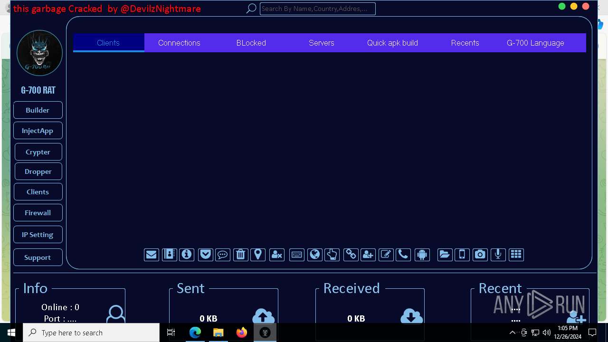This screenshot has height=342, width=608.
Task: Switch to the Connections tab
Action: coord(179,43)
